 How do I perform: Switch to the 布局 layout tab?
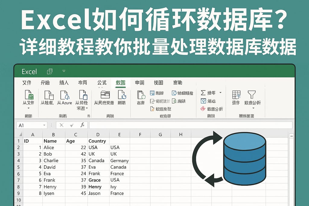click(83, 83)
